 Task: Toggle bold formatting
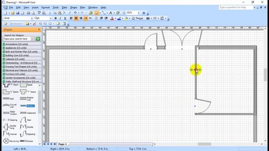pyautogui.click(x=55, y=18)
